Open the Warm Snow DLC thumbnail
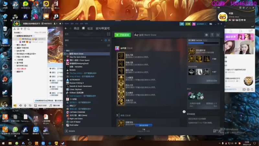This screenshot has height=146, width=259. [196, 96]
